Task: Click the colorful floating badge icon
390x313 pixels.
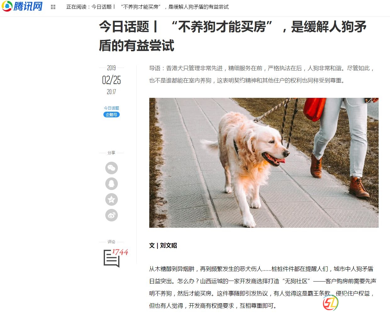Action: pyautogui.click(x=331, y=303)
